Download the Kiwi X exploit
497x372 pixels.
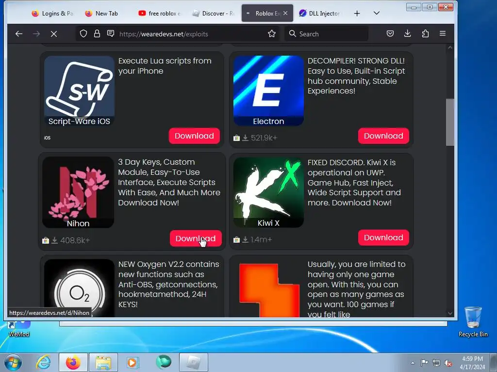383,237
